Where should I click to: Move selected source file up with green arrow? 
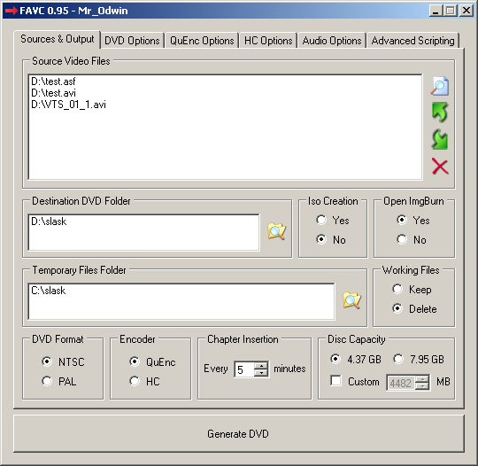(x=440, y=112)
